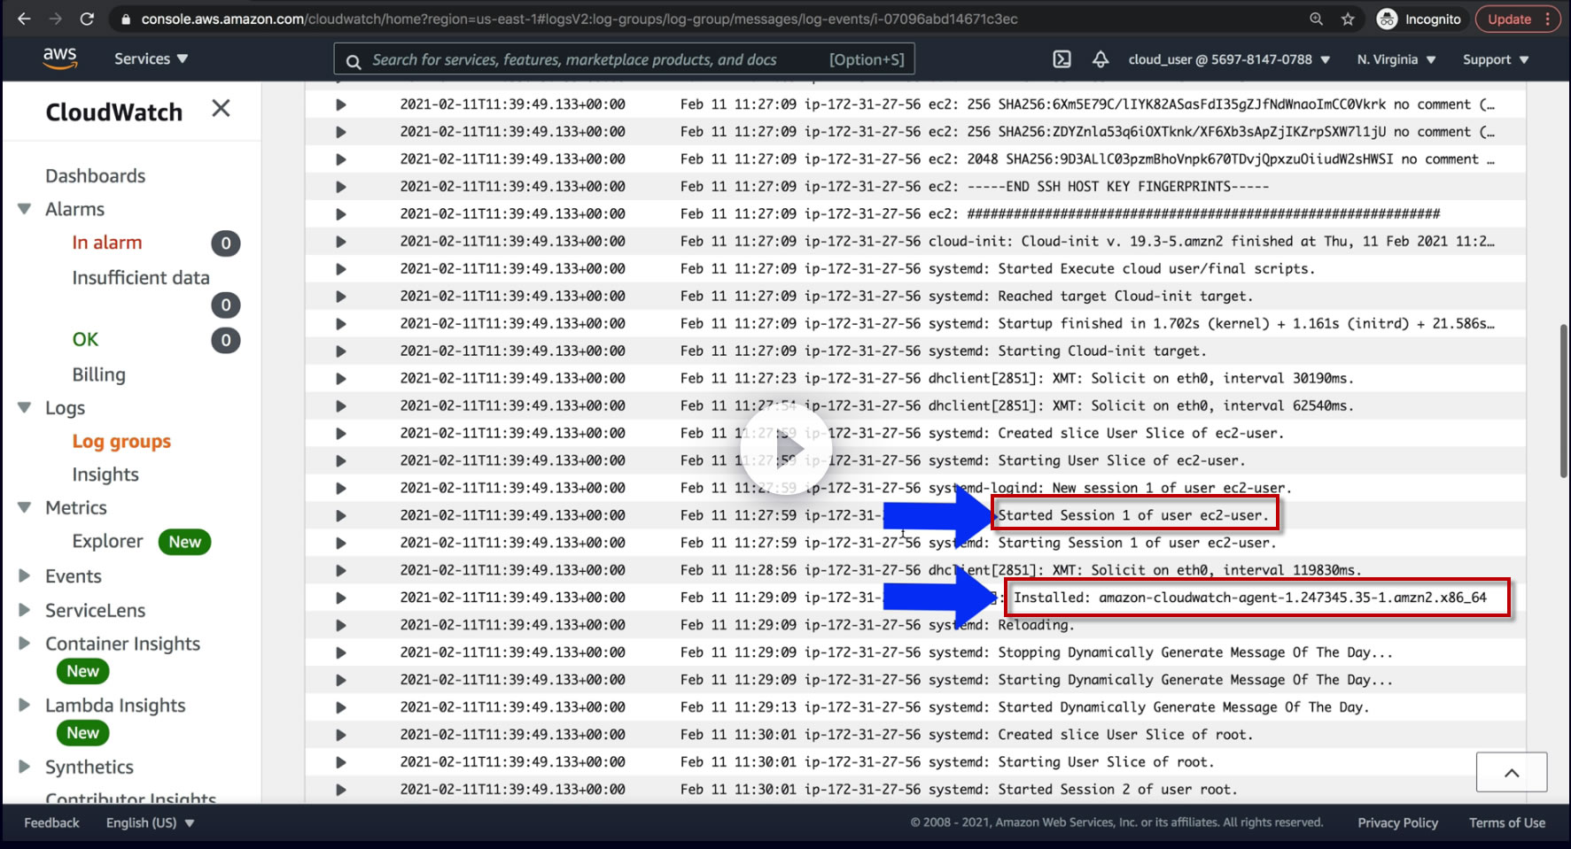This screenshot has width=1571, height=849.
Task: Click the browser back arrow
Action: [24, 19]
